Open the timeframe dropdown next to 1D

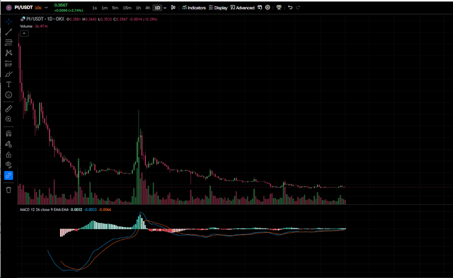pos(165,8)
